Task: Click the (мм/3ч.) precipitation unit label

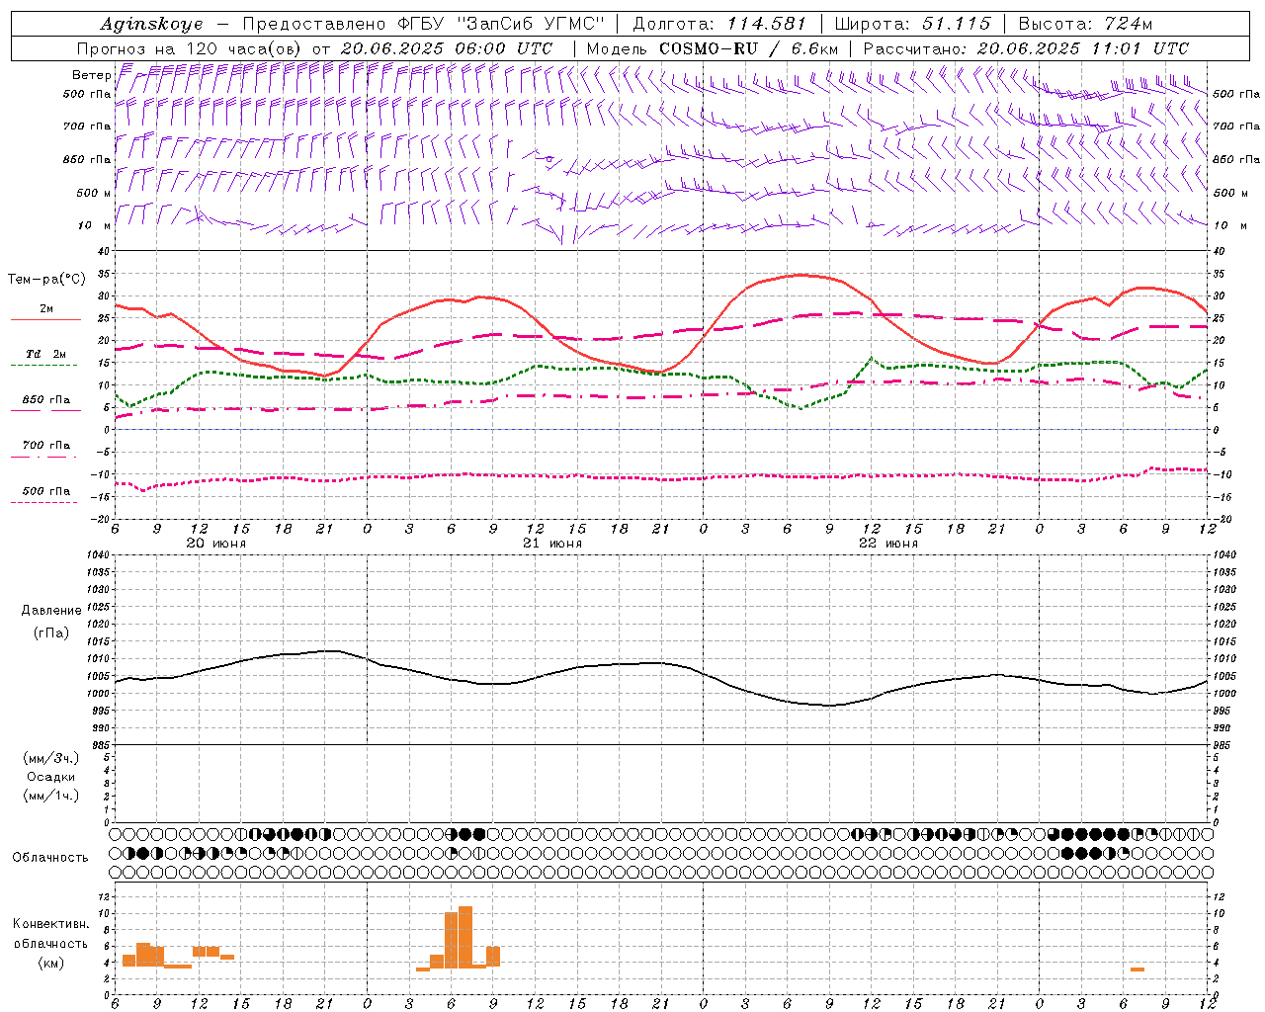Action: pos(51,759)
